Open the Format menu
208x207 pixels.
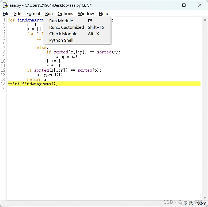tap(33, 14)
